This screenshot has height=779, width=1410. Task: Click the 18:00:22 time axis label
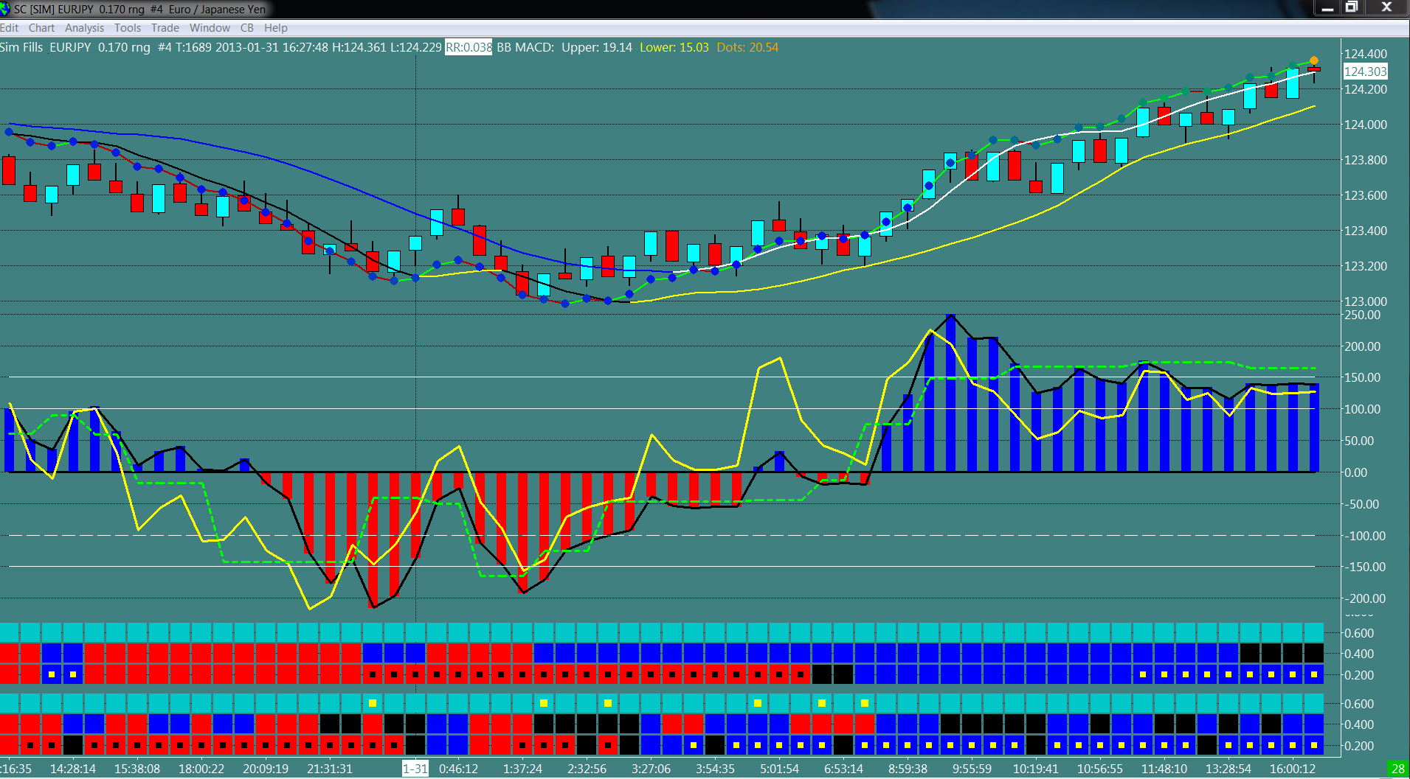coord(201,769)
